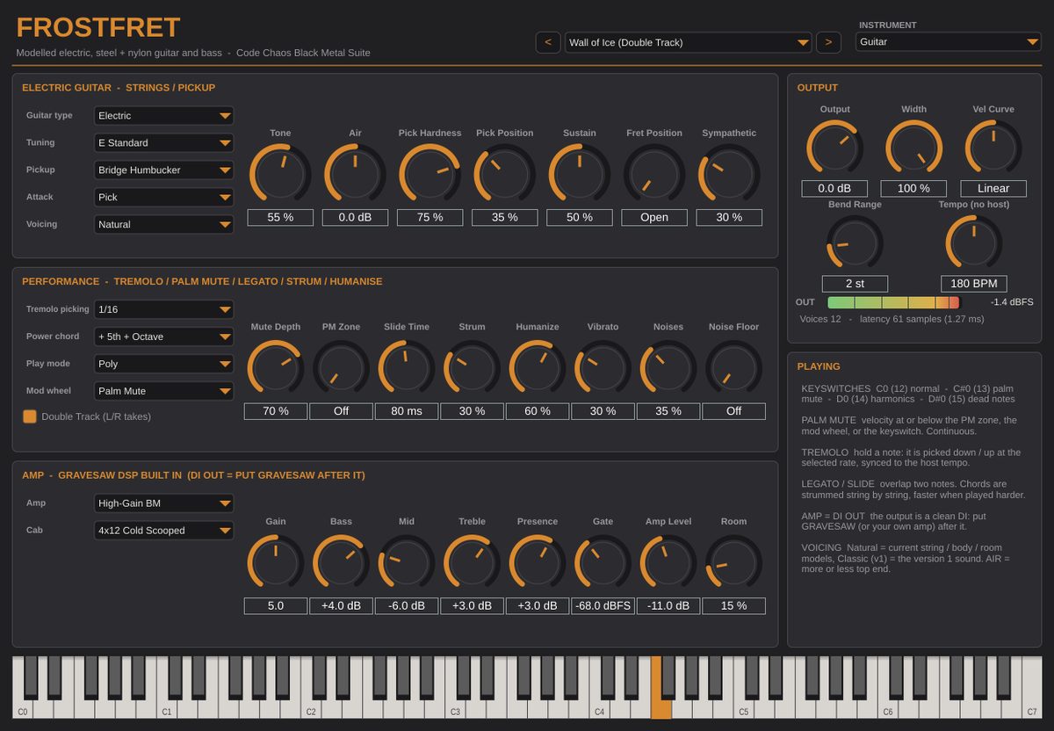Image resolution: width=1054 pixels, height=731 pixels.
Task: Click the Tone knob
Action: 280,173
